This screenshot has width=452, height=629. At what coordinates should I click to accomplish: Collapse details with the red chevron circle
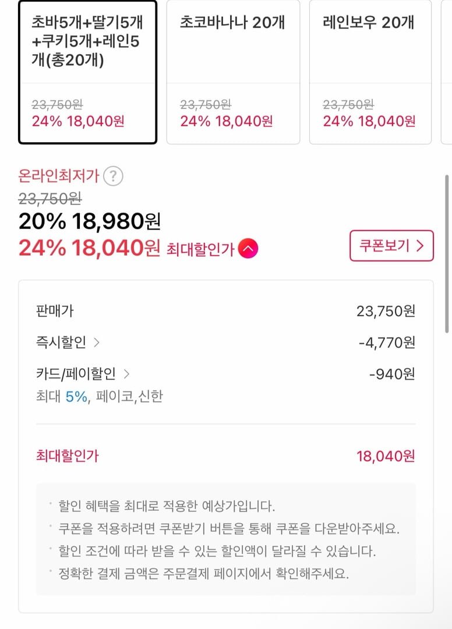coord(248,249)
